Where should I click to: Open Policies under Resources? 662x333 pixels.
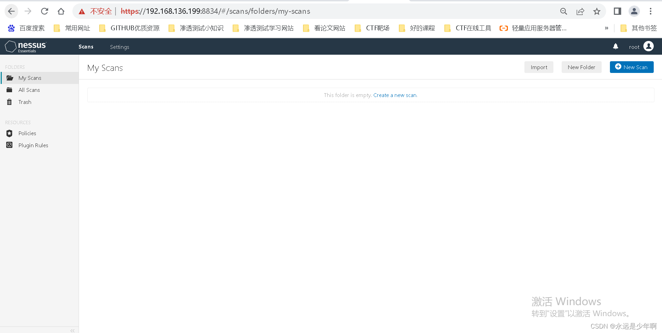pos(40,133)
